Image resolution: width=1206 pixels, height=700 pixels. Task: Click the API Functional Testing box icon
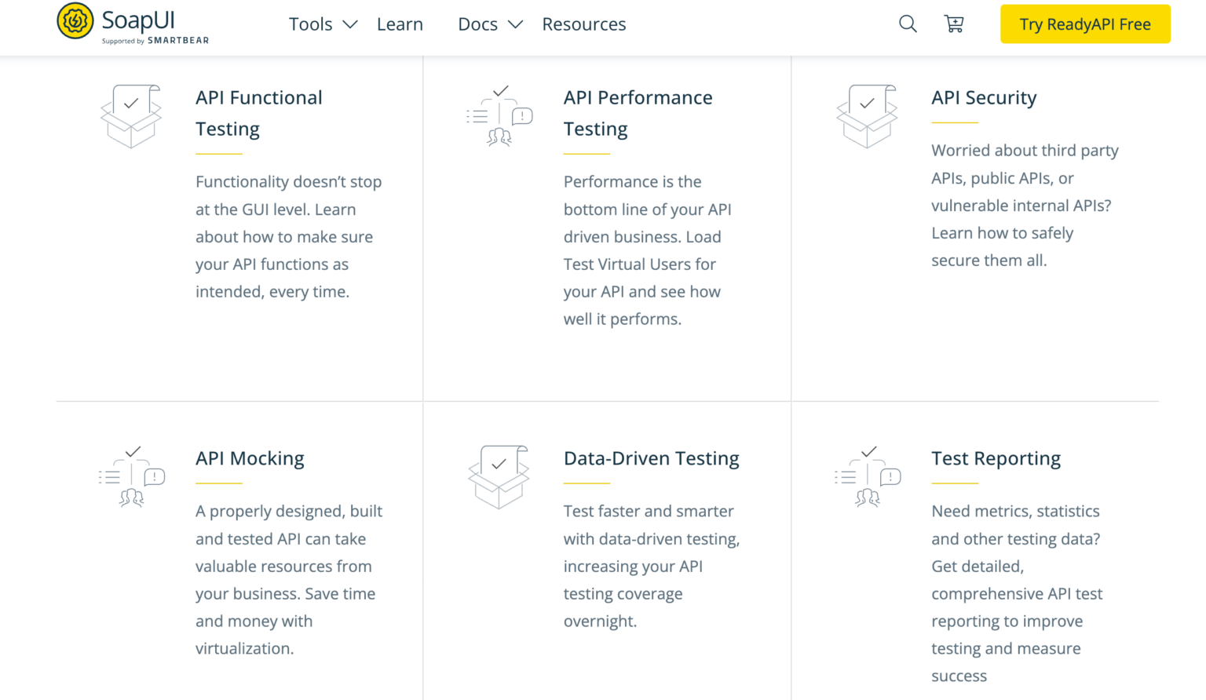coord(131,116)
